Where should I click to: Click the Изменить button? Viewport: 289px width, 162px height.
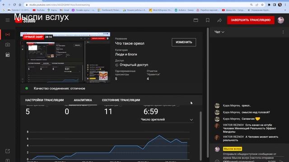(x=184, y=42)
